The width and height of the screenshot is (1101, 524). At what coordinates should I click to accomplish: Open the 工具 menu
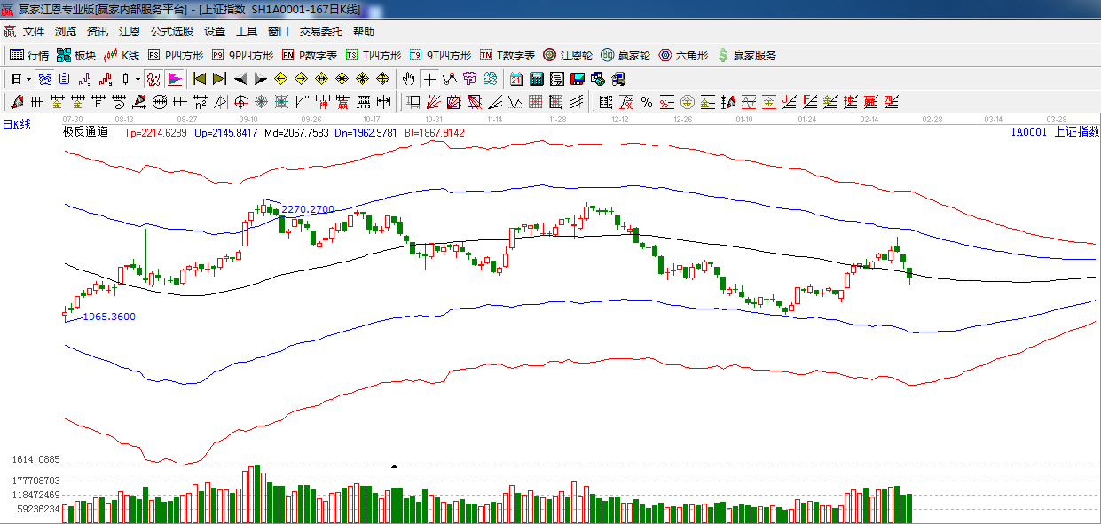pyautogui.click(x=246, y=32)
